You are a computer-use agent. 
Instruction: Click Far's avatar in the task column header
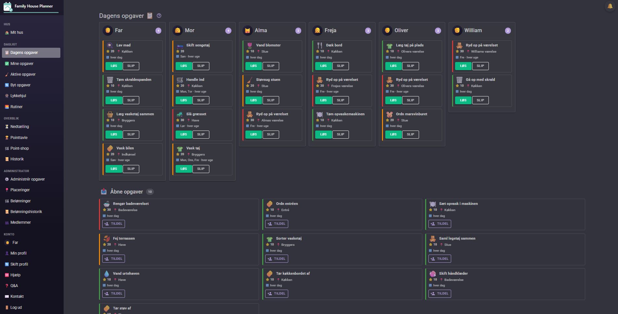(x=108, y=31)
